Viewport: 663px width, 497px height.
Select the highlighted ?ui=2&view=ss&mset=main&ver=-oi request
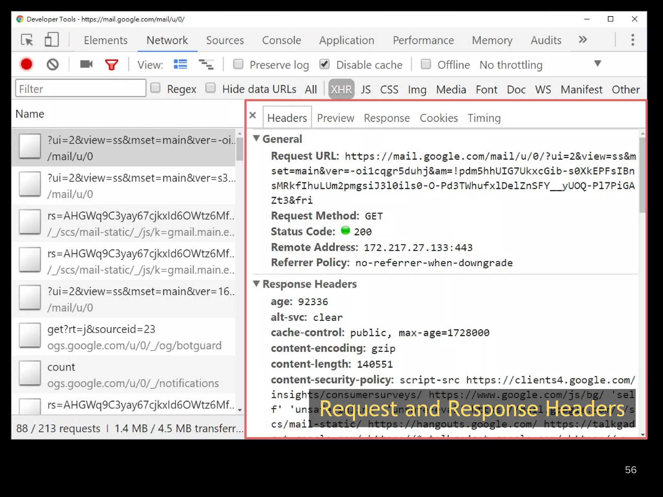[123, 148]
